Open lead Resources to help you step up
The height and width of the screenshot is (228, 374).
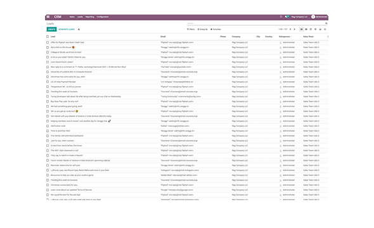[72, 175]
